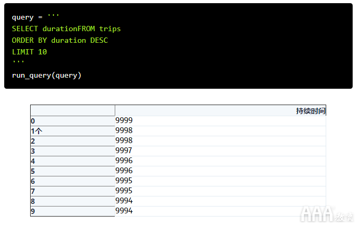
Task: Click row index 0 in table
Action: pyautogui.click(x=33, y=121)
